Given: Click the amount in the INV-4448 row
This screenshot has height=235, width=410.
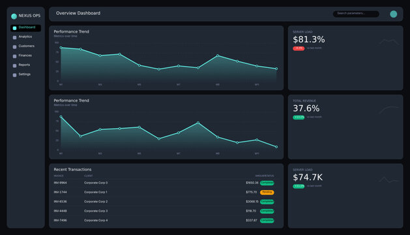Looking at the screenshot, I should point(251,211).
